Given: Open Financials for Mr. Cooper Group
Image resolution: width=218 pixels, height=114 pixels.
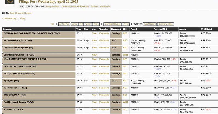Looking at the screenshot, I should pyautogui.click(x=104, y=41).
